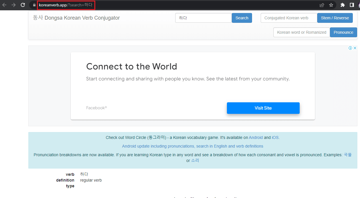Click the Facebook advertiser label
Viewport: 360px width, 198px height.
[x=96, y=108]
